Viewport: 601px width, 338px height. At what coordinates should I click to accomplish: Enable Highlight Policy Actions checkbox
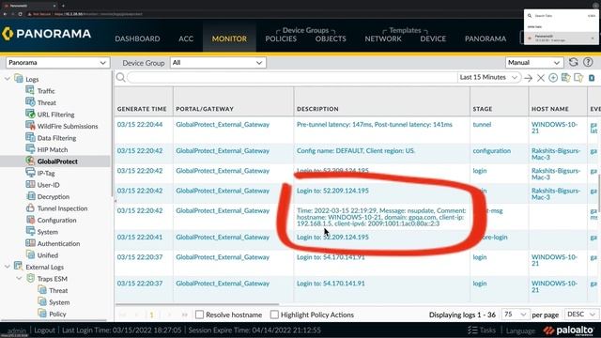[274, 315]
